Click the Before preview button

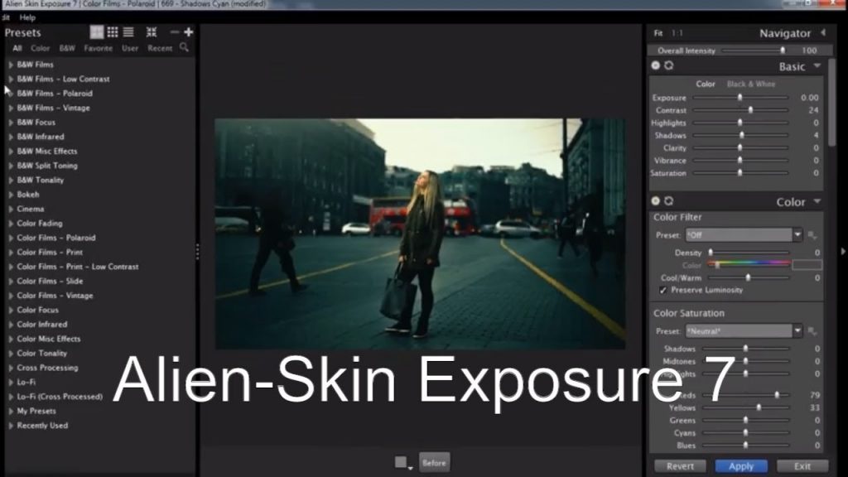434,463
